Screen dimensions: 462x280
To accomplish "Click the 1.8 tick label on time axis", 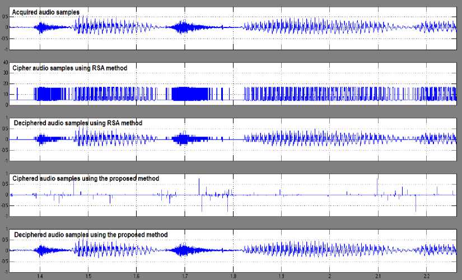I will pyautogui.click(x=233, y=277).
